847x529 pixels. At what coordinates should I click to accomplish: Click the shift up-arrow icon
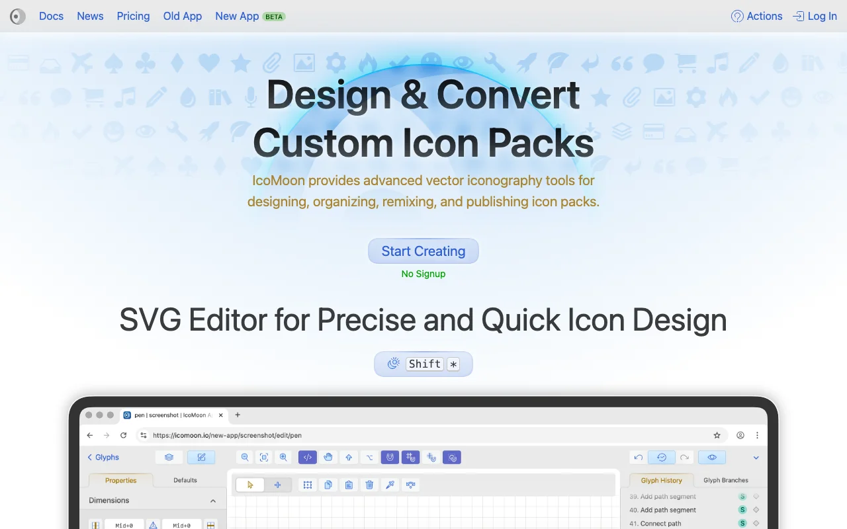click(x=349, y=457)
